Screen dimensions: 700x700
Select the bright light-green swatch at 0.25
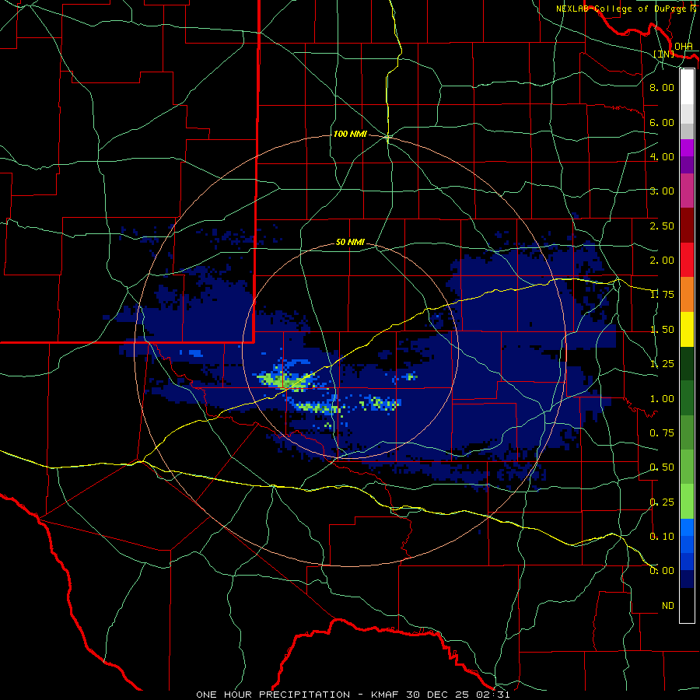687,502
